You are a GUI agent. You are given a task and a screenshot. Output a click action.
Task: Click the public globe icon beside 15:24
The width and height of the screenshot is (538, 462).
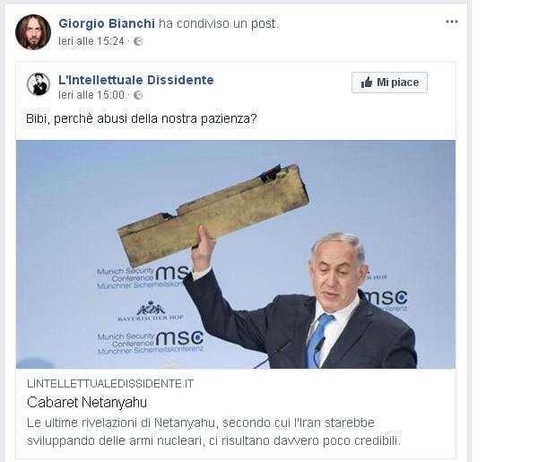tap(138, 41)
